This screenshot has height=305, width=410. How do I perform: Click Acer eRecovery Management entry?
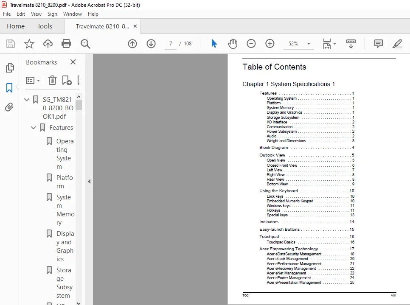pos(310,269)
